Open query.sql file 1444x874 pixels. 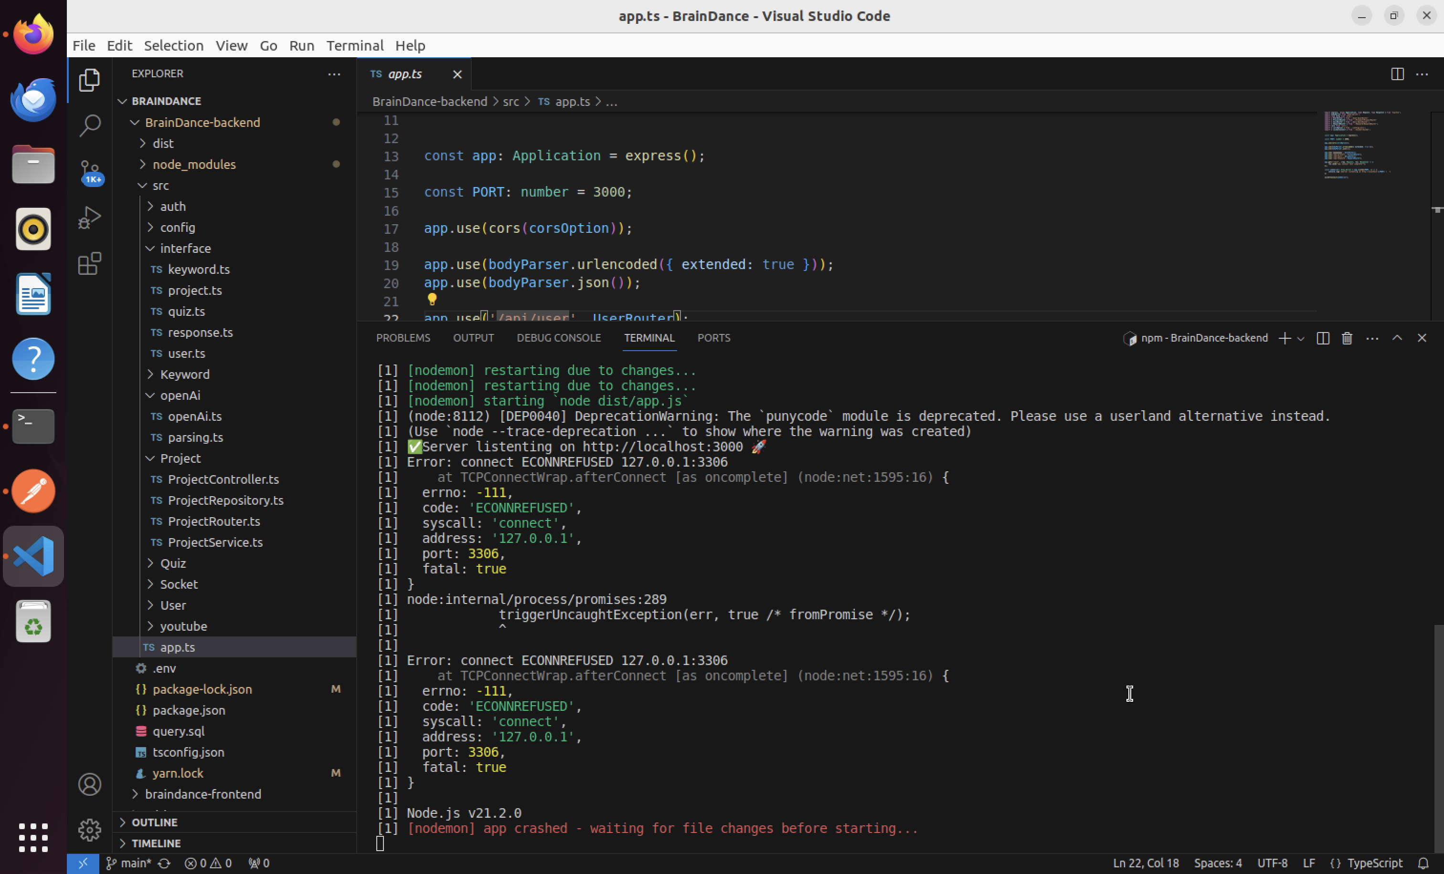pos(178,731)
